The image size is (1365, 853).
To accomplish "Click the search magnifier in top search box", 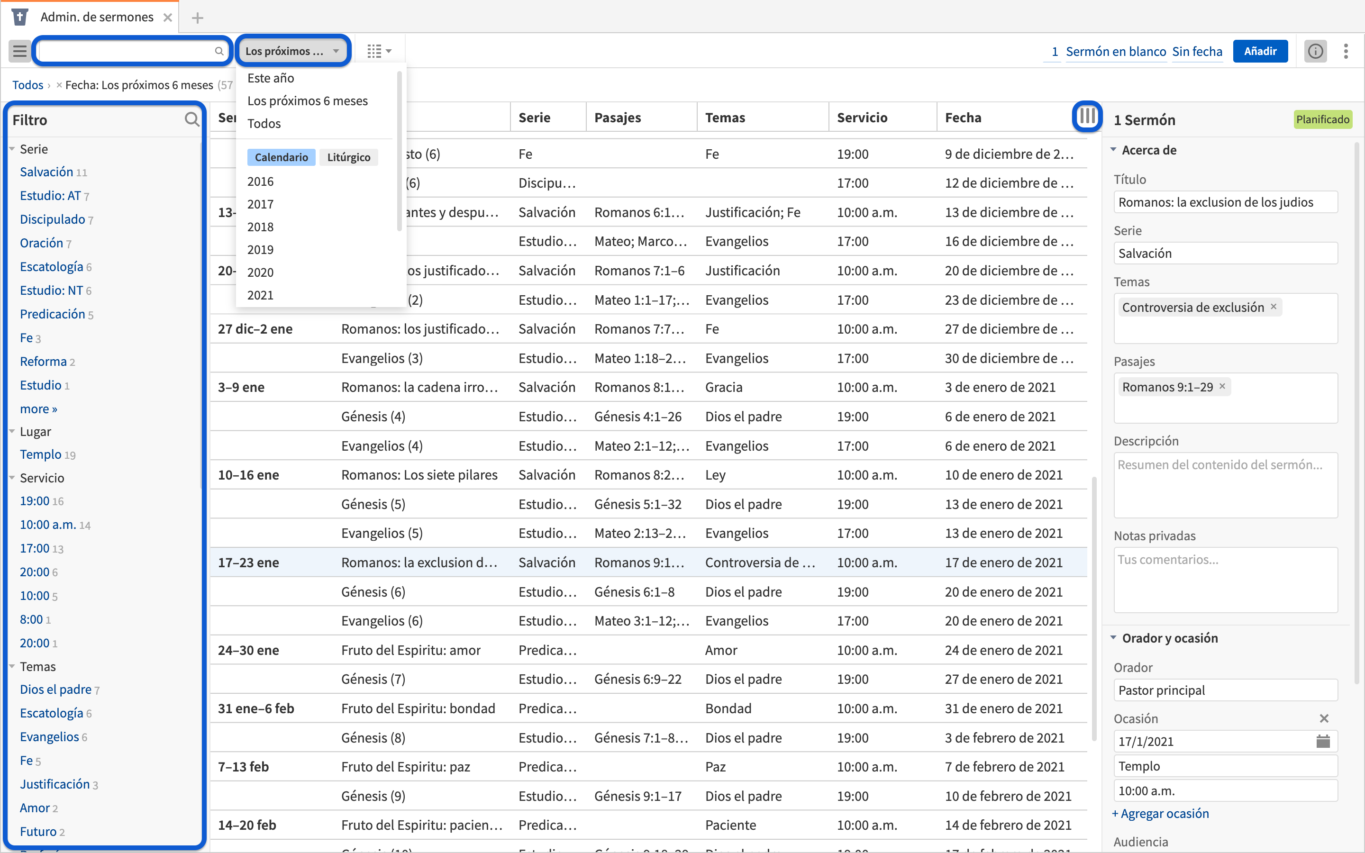I will pos(219,51).
